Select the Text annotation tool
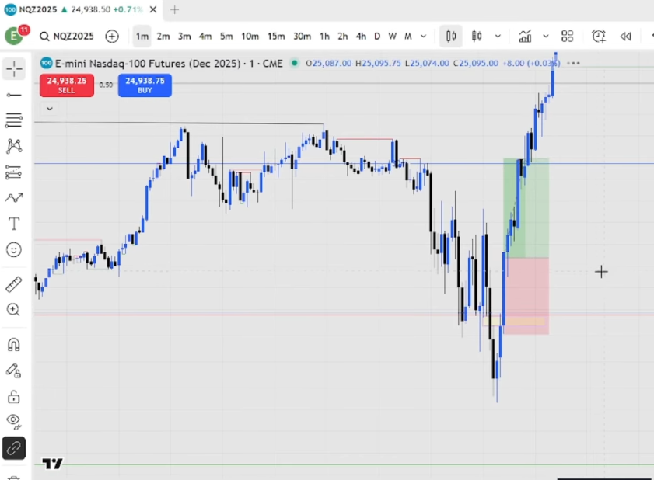Image resolution: width=654 pixels, height=480 pixels. (14, 224)
